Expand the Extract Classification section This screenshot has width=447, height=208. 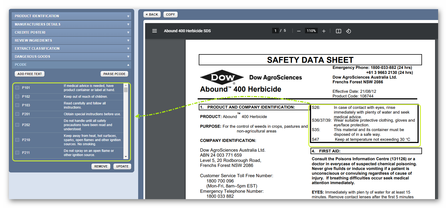click(x=71, y=49)
